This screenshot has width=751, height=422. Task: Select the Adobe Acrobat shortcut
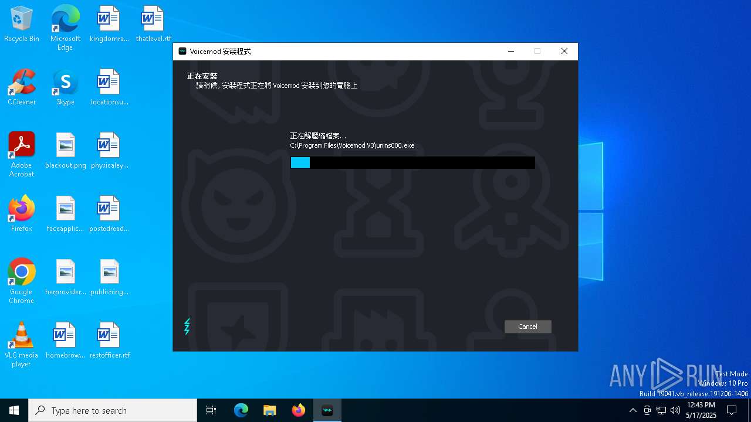pos(22,155)
